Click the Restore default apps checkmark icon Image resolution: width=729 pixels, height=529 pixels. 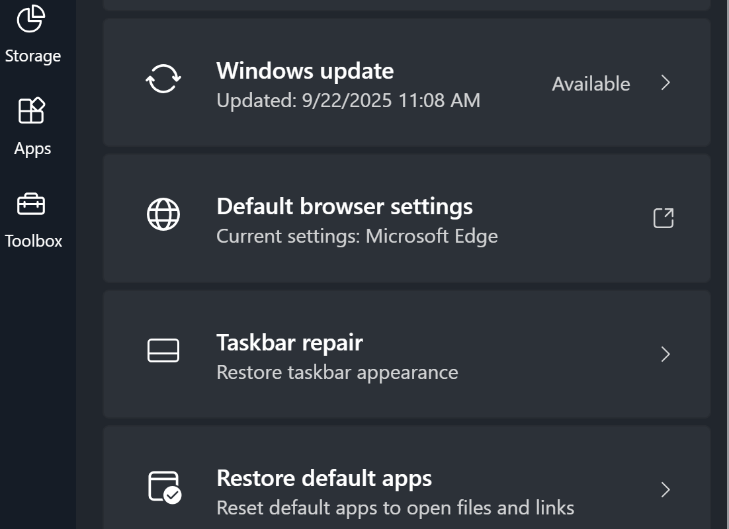164,488
